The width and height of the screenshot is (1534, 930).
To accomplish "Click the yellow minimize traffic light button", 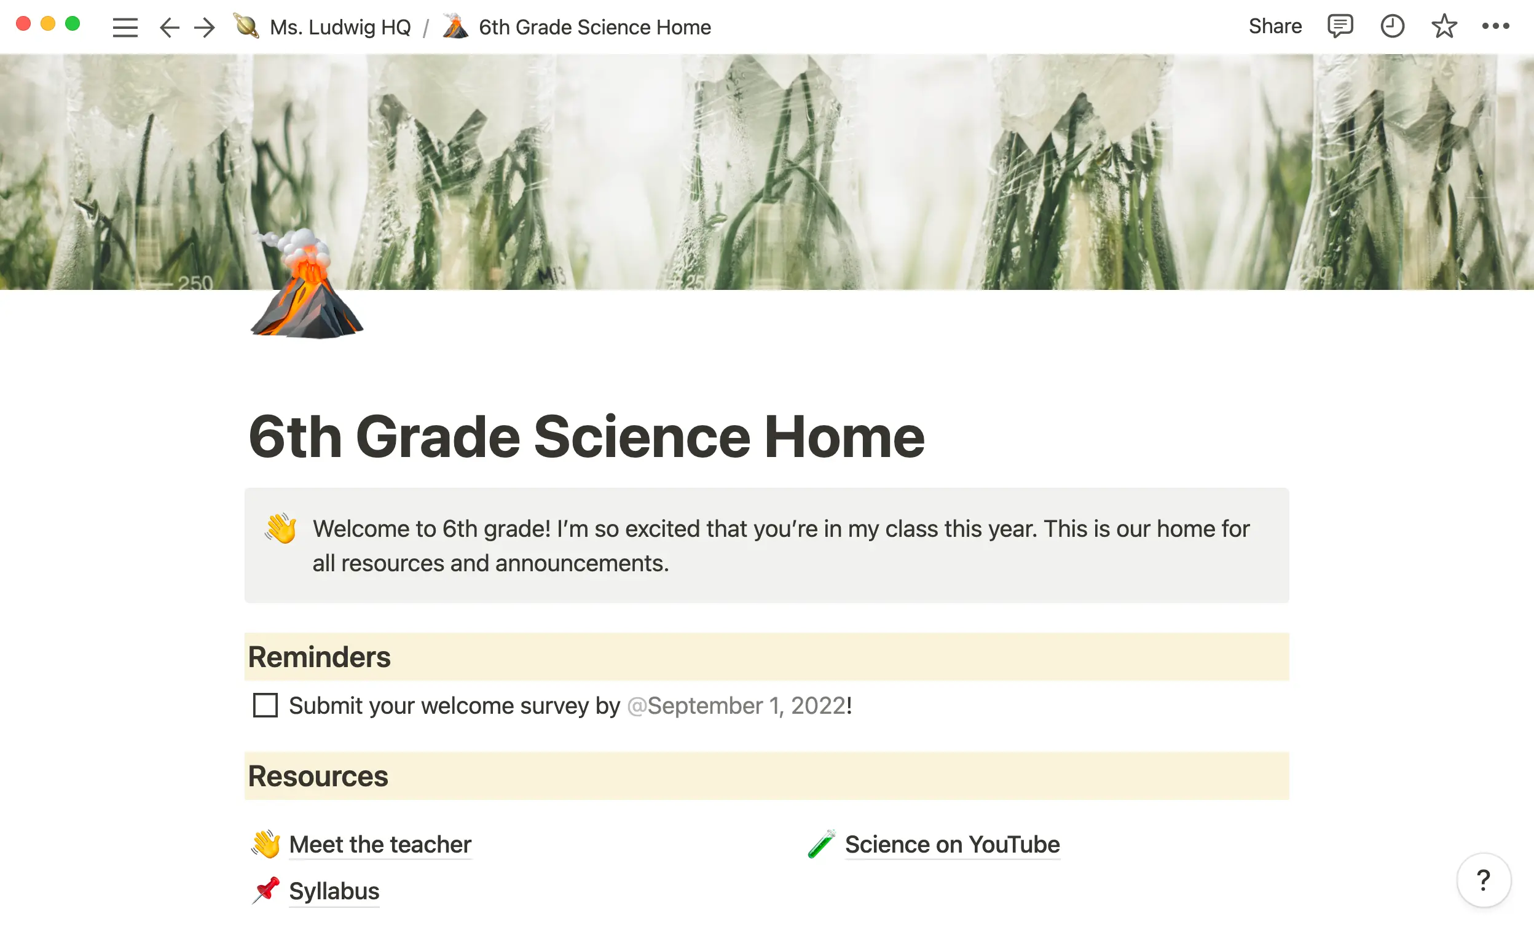I will click(x=47, y=23).
